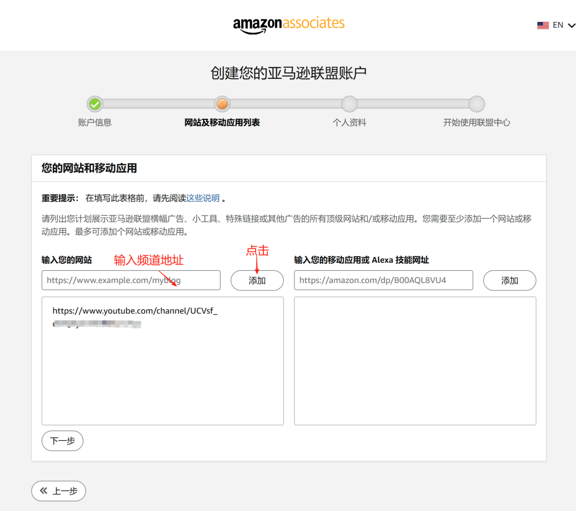Select the 开始使用联盟中心 step label
The width and height of the screenshot is (576, 511).
(476, 123)
